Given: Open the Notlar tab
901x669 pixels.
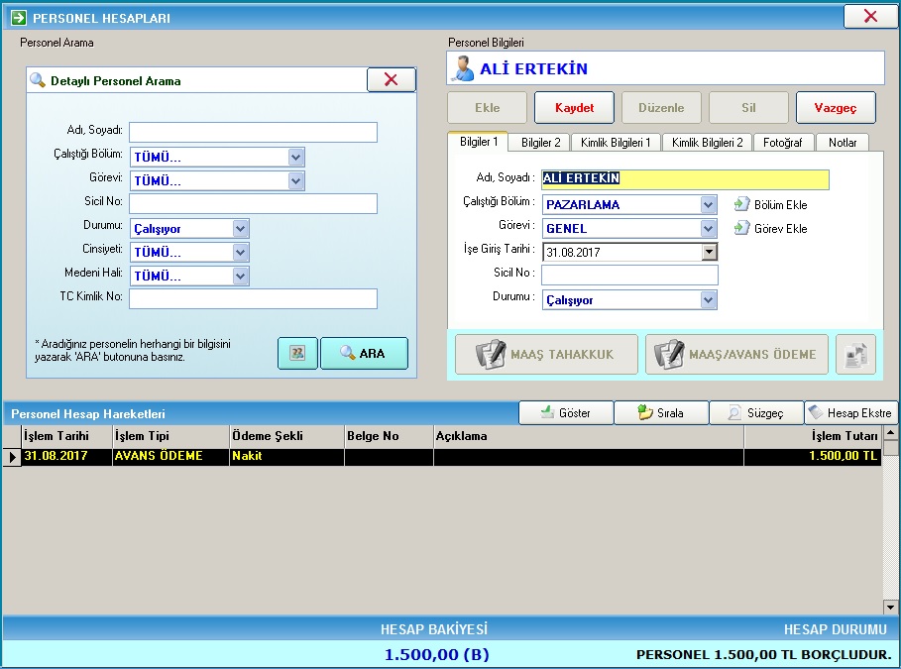Looking at the screenshot, I should point(843,143).
